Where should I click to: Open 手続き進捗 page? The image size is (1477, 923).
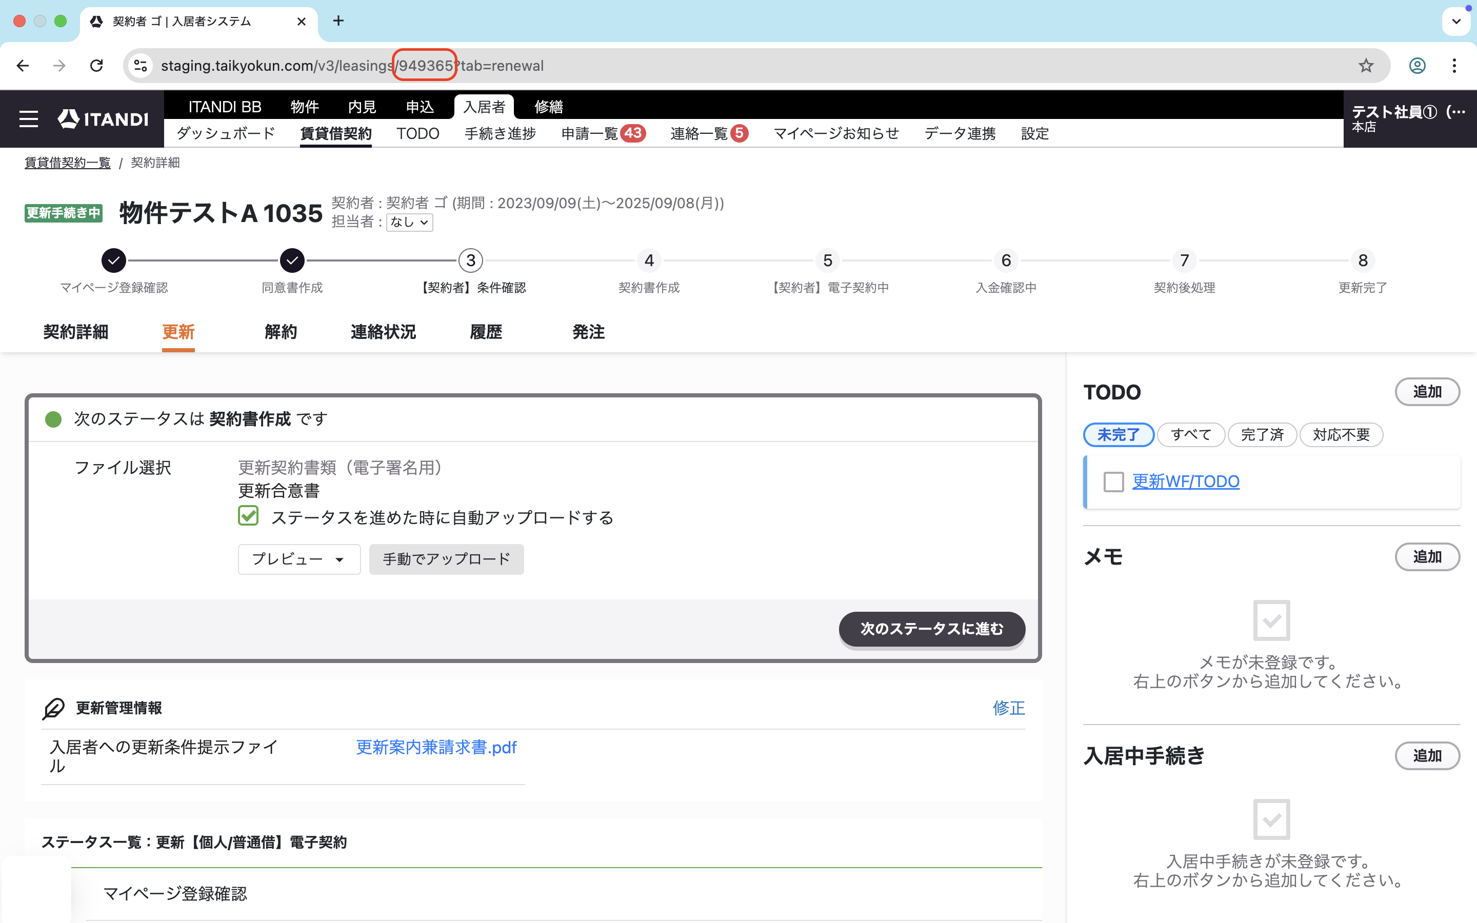point(500,134)
